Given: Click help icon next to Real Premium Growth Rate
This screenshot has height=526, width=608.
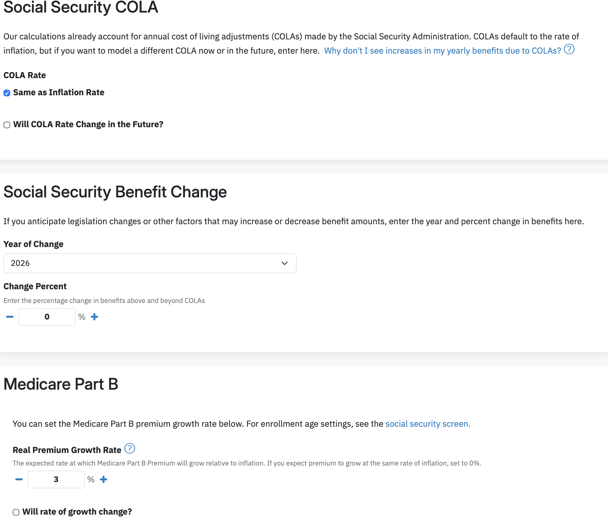Looking at the screenshot, I should [129, 448].
